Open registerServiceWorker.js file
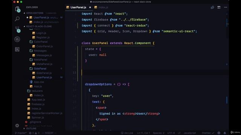The height and width of the screenshot is (135, 241). tap(47, 113)
